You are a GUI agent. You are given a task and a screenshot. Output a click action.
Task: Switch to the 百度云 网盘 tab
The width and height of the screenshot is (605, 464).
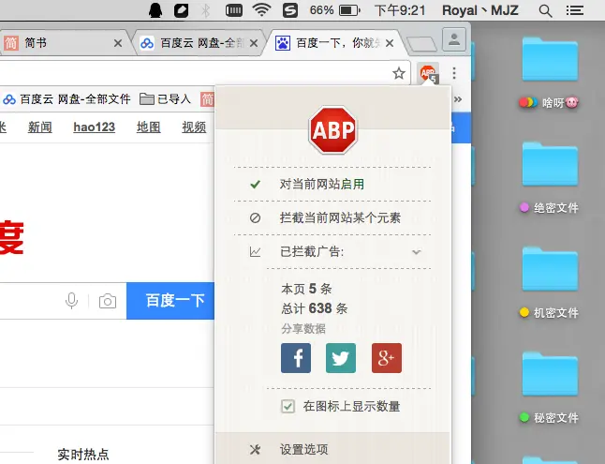click(x=199, y=43)
